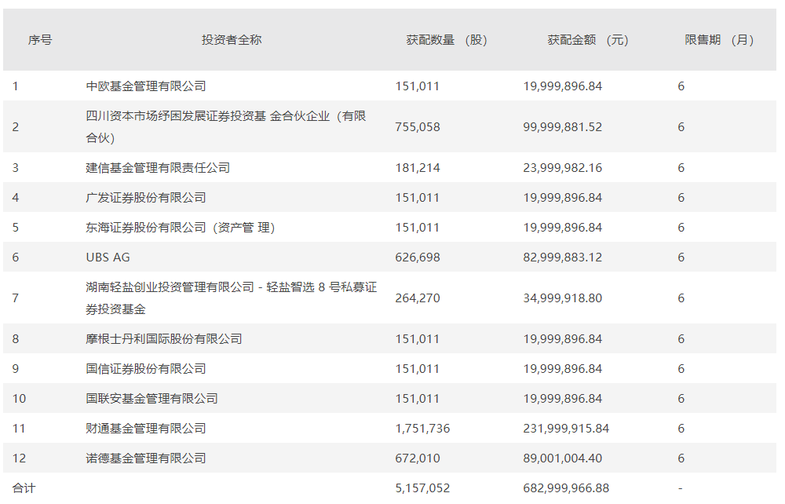The height and width of the screenshot is (504, 785).
Task: Click the total amount 682,999,966.88
Action: (x=566, y=488)
